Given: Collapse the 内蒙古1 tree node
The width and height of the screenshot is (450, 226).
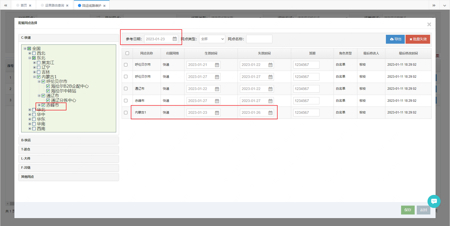Looking at the screenshot, I should (x=34, y=77).
